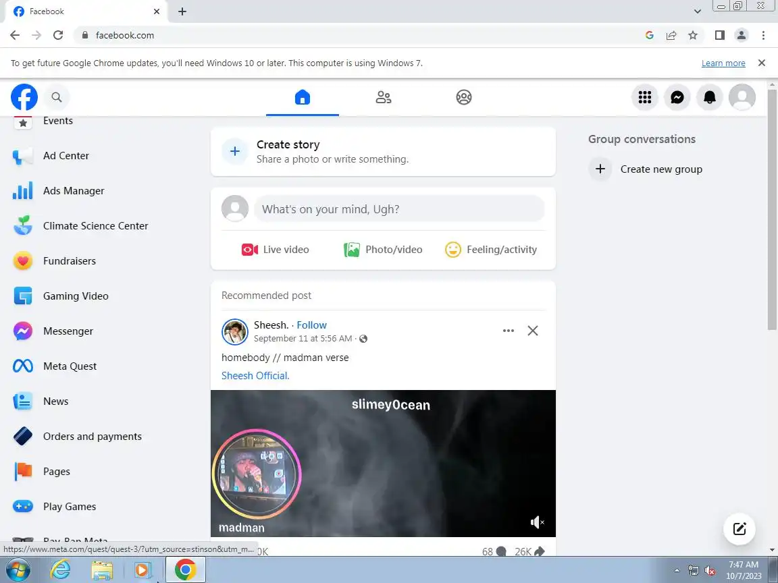Image resolution: width=778 pixels, height=583 pixels.
Task: Open the Windows Start menu
Action: pos(17,570)
